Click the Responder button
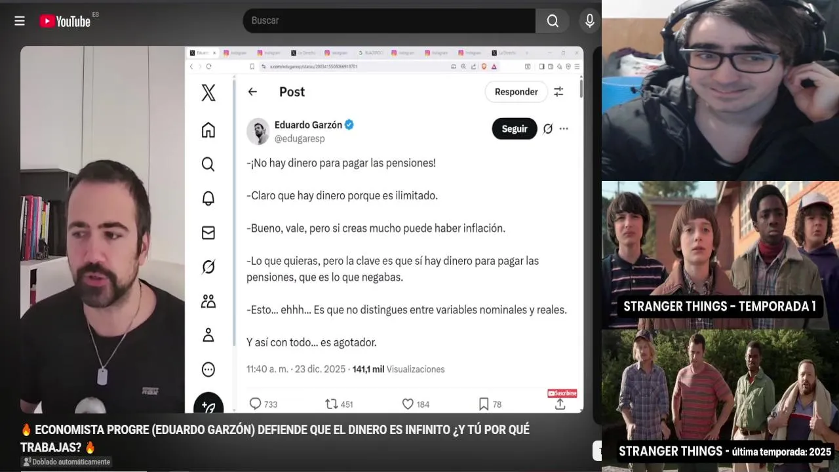Screen dimensions: 839x472 coord(516,92)
